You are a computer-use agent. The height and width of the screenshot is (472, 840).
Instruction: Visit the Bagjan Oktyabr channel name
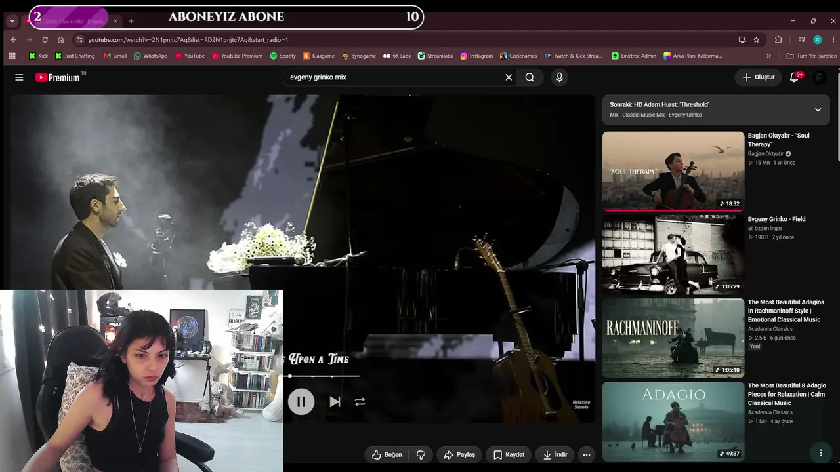click(765, 154)
